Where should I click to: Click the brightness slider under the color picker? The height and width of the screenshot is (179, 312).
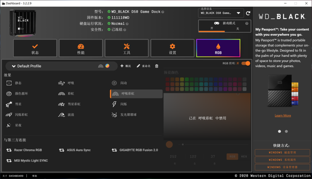coord(214,144)
